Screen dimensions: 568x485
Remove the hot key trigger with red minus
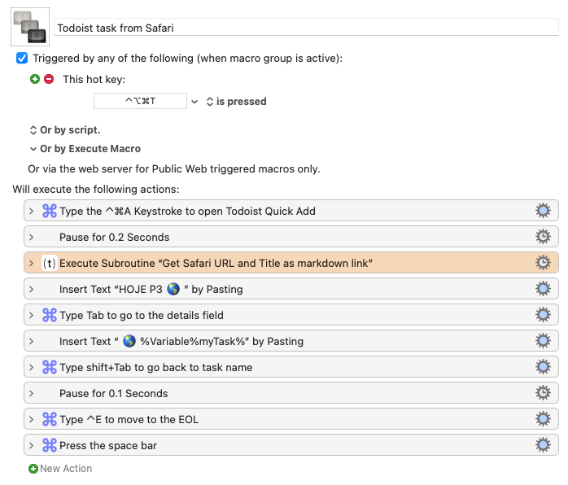click(x=49, y=79)
